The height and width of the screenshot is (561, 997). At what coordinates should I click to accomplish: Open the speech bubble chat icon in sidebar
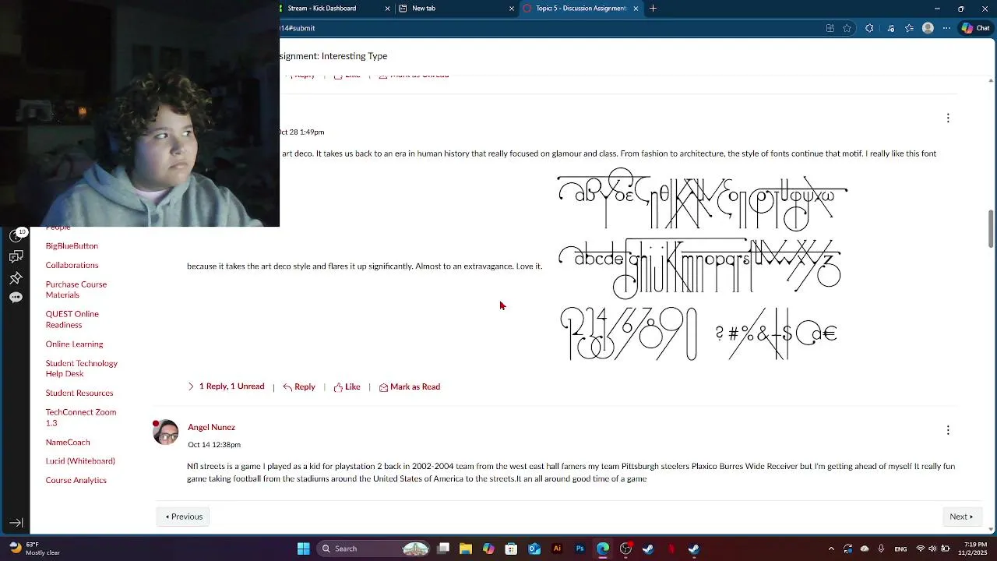[x=16, y=298]
